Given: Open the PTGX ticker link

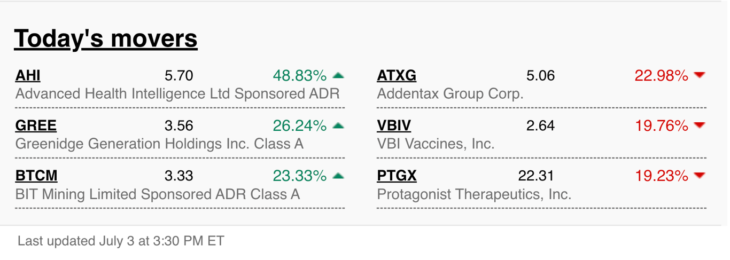Looking at the screenshot, I should point(397,176).
